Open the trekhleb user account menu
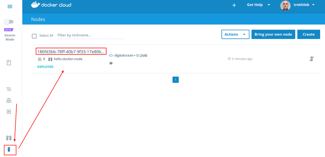Screen dimensions: 325x157 pyautogui.click(x=304, y=5)
